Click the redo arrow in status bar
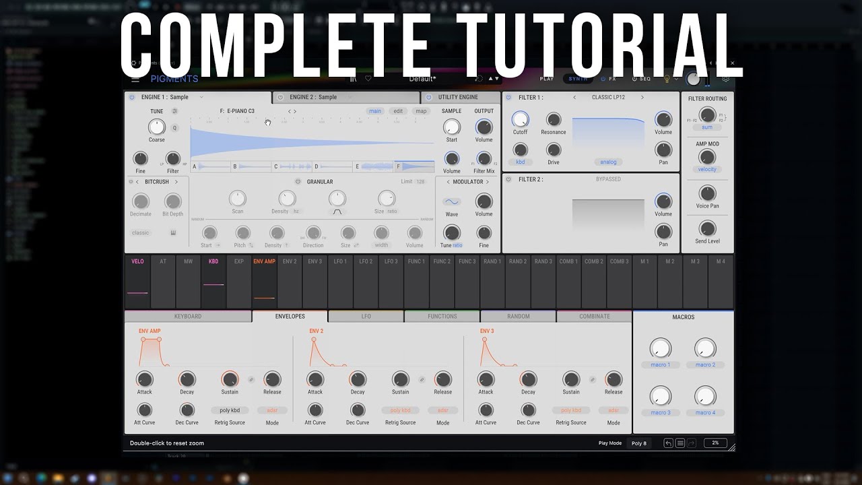The width and height of the screenshot is (862, 485). click(692, 443)
